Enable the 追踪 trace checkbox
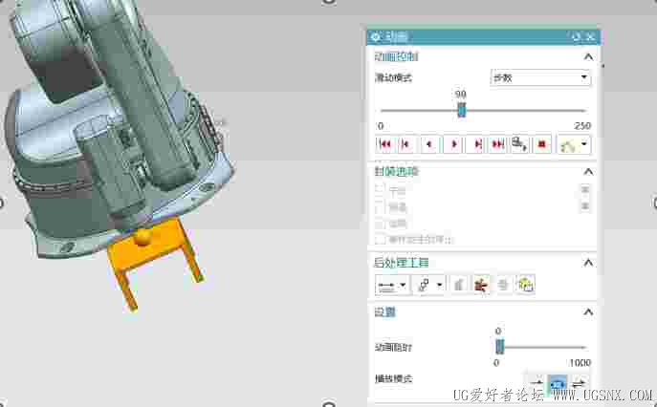Image resolution: width=657 pixels, height=407 pixels. tap(380, 223)
